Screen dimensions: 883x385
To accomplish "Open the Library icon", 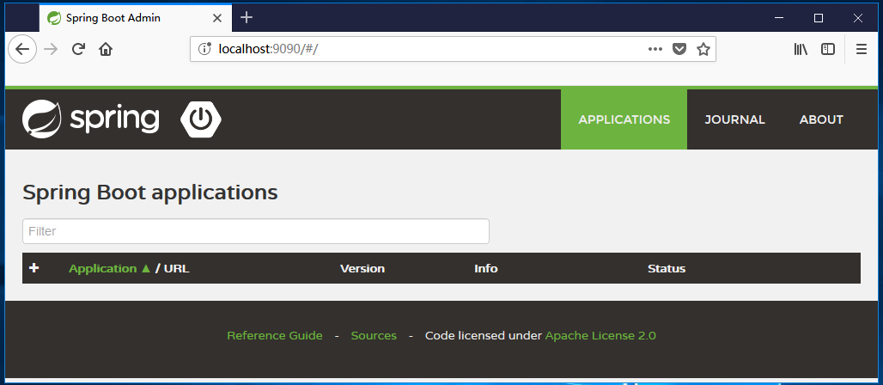I will [801, 49].
